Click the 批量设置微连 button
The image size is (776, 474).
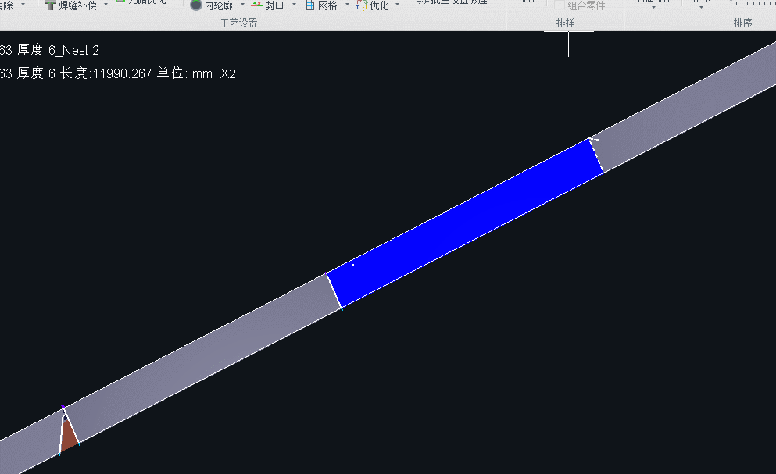coord(452,2)
